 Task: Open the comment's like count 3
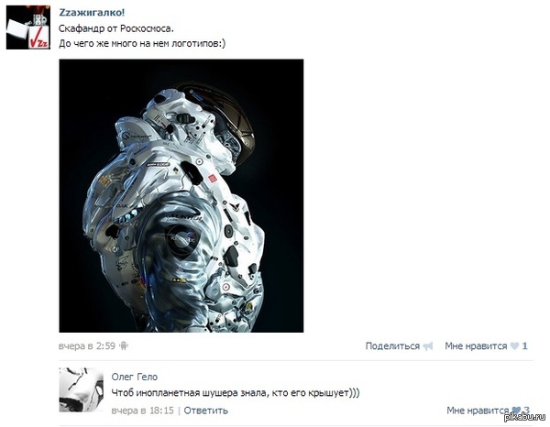pyautogui.click(x=526, y=411)
